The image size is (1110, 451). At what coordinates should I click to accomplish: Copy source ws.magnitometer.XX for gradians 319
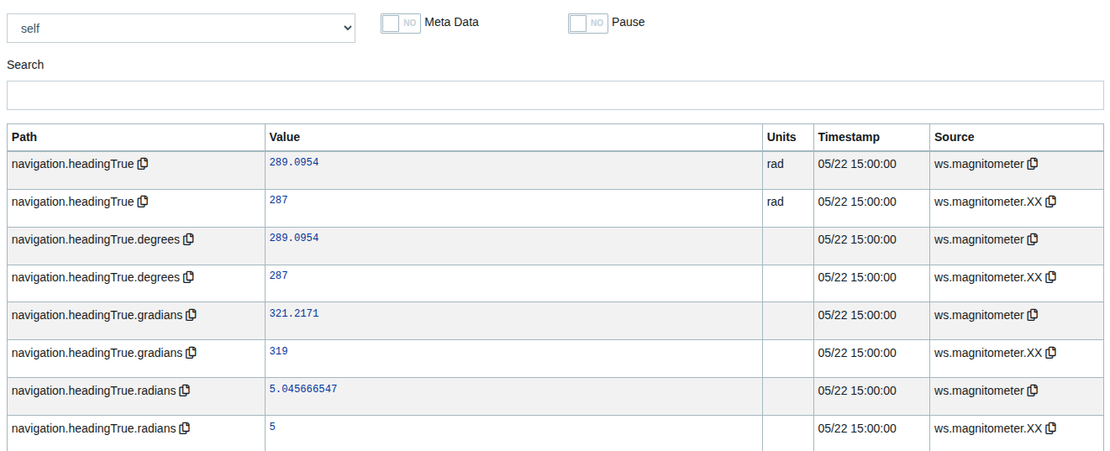(1050, 353)
